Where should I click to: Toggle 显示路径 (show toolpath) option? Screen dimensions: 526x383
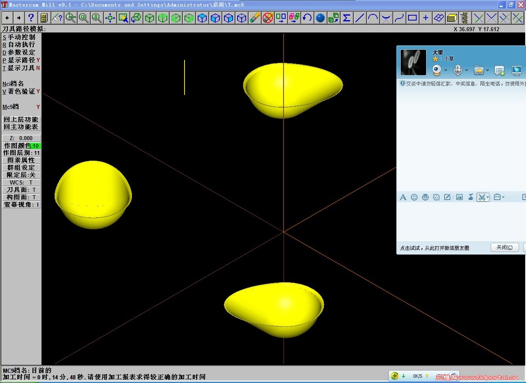21,60
